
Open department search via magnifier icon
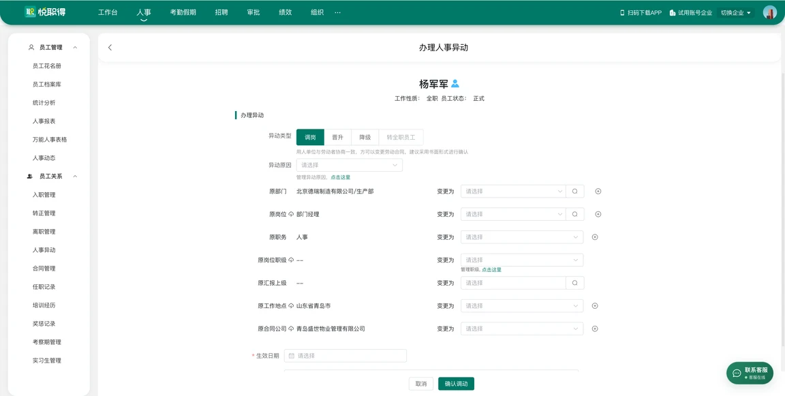click(x=574, y=192)
